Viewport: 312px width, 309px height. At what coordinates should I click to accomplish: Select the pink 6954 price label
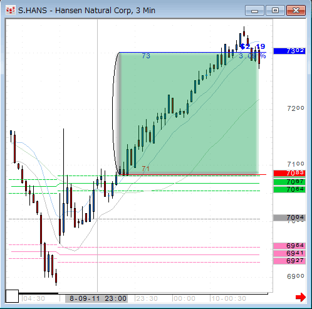[x=289, y=246]
